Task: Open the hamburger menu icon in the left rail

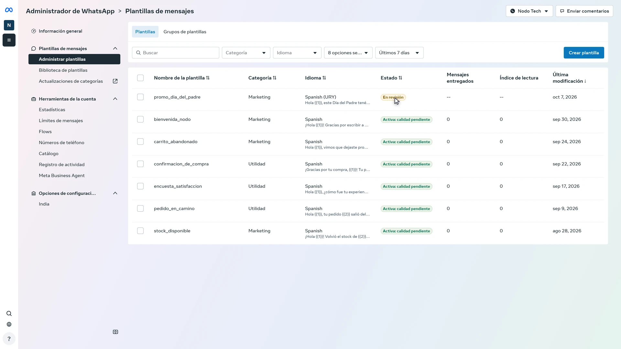Action: click(x=9, y=40)
